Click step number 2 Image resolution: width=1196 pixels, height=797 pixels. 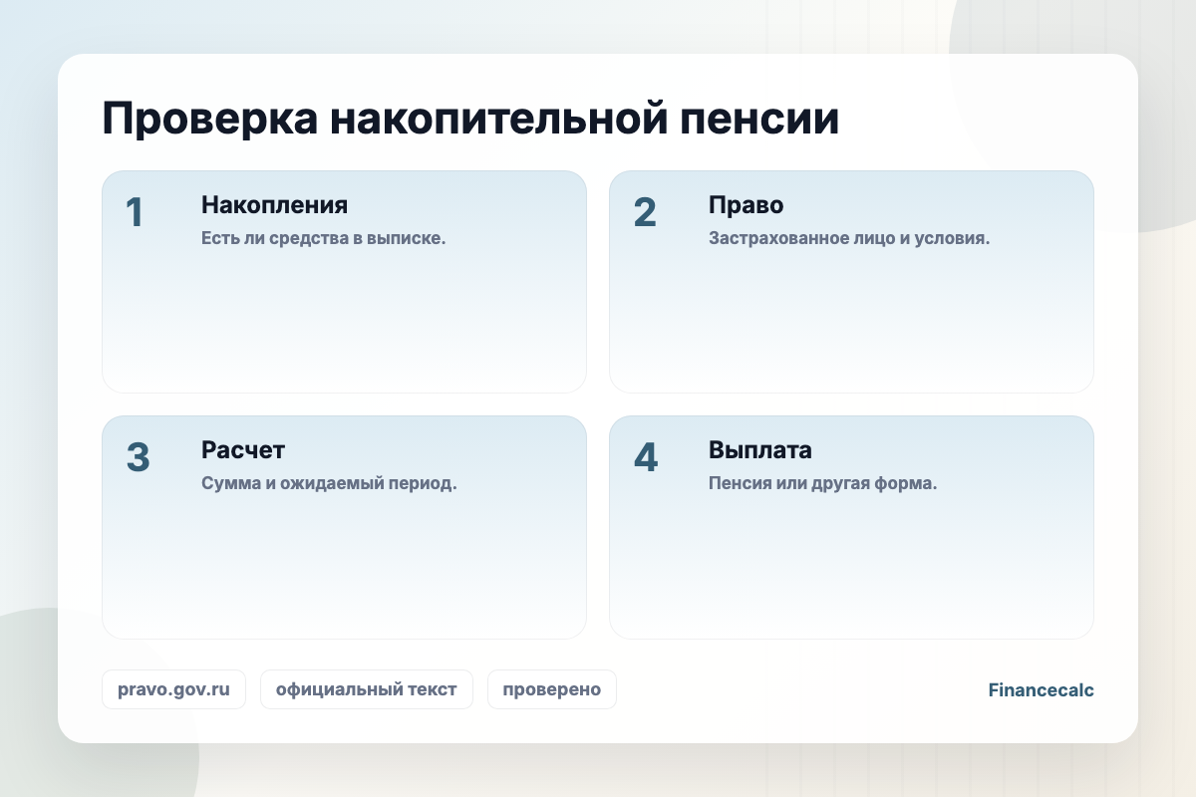(x=645, y=212)
